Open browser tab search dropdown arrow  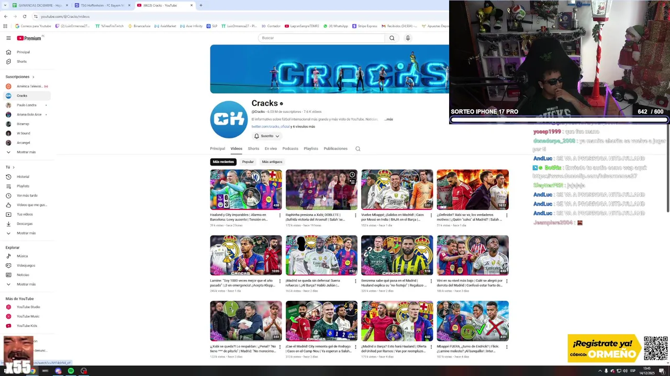tap(5, 5)
